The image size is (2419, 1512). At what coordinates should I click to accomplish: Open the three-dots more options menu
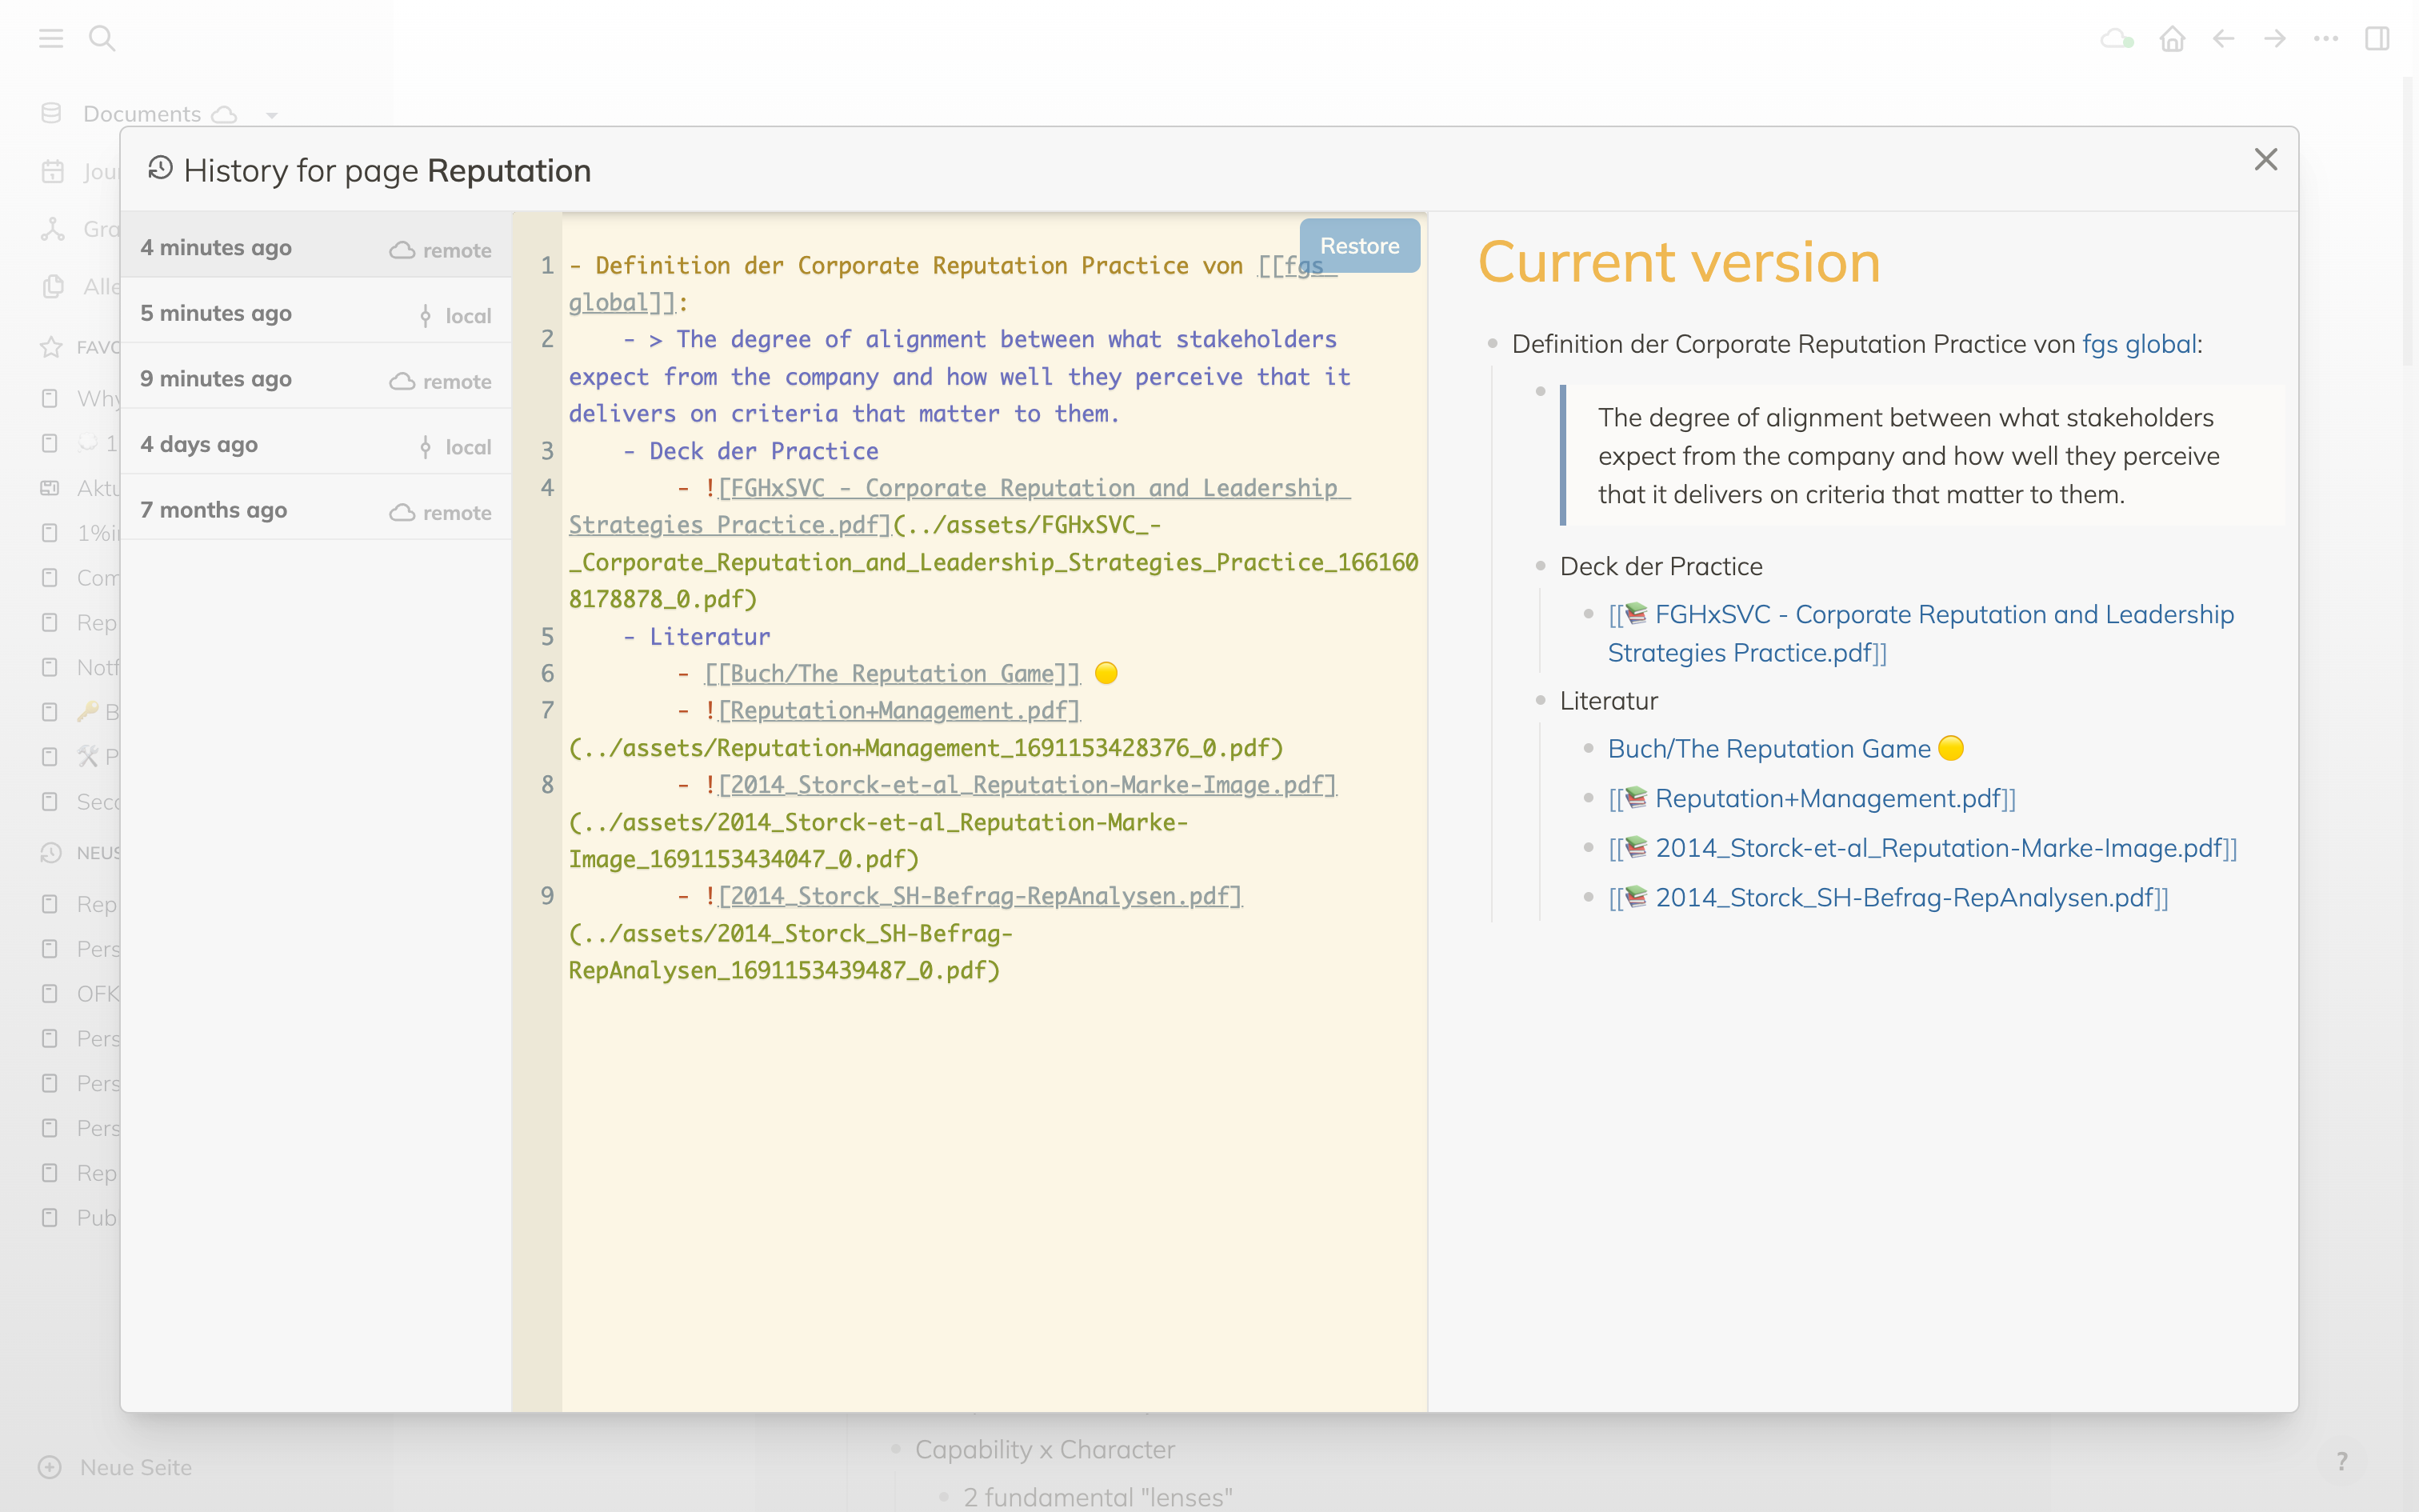point(2326,39)
